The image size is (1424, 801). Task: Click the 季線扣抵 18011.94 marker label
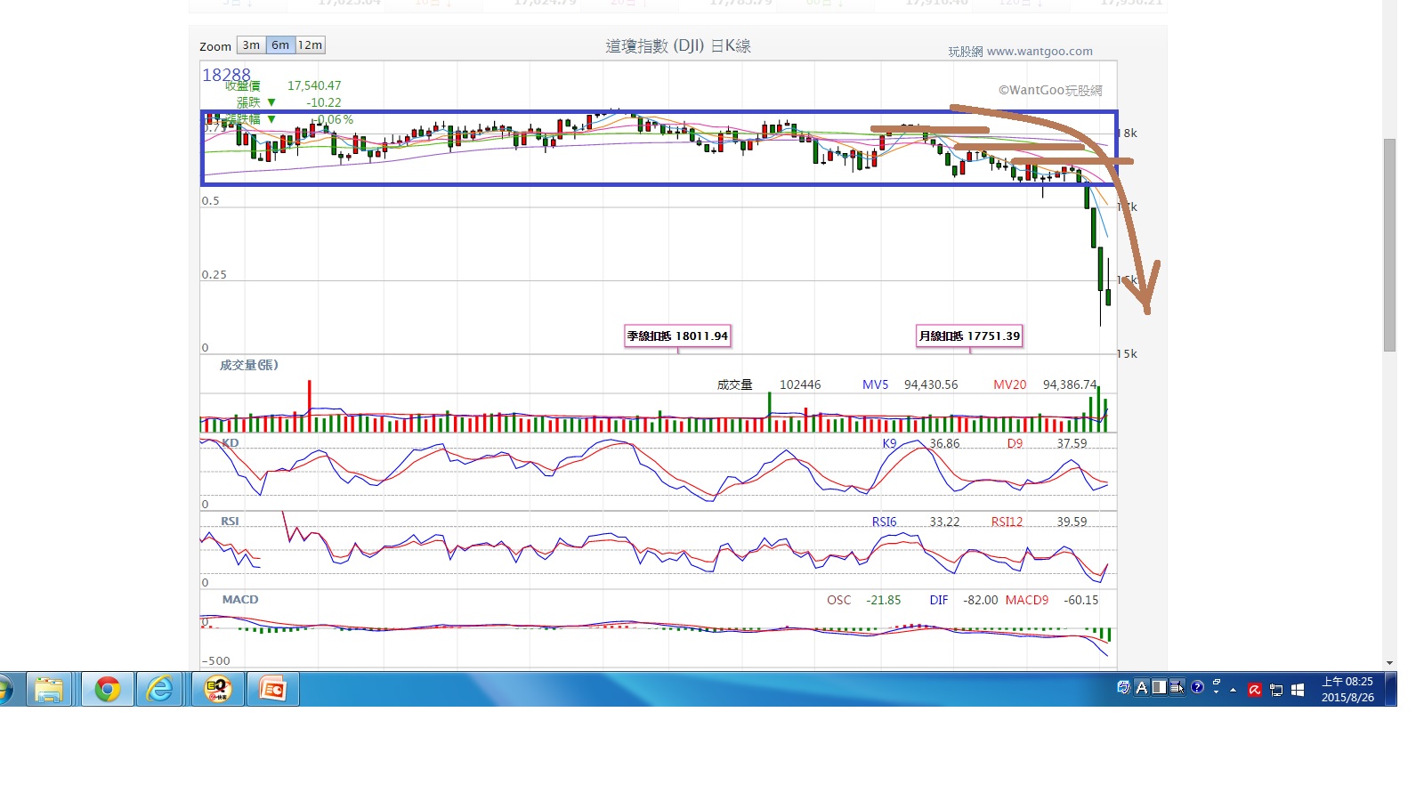[x=677, y=336]
